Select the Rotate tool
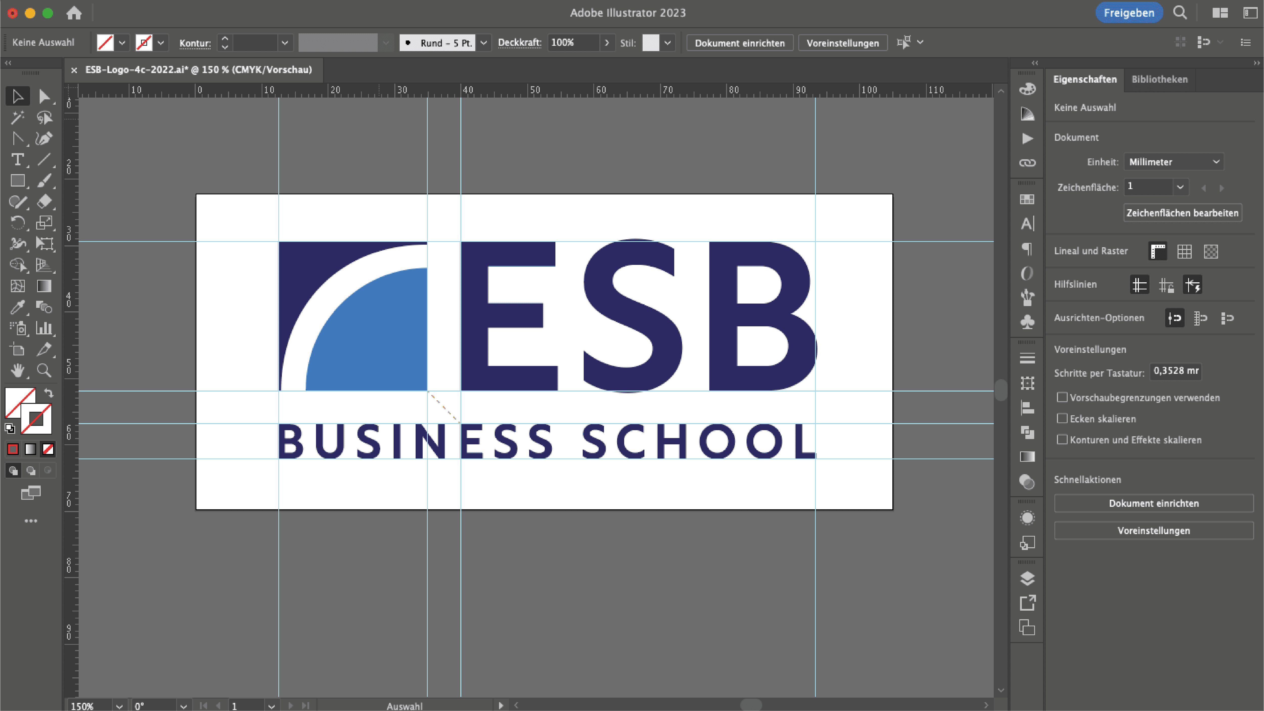This screenshot has width=1264, height=711. (x=18, y=223)
